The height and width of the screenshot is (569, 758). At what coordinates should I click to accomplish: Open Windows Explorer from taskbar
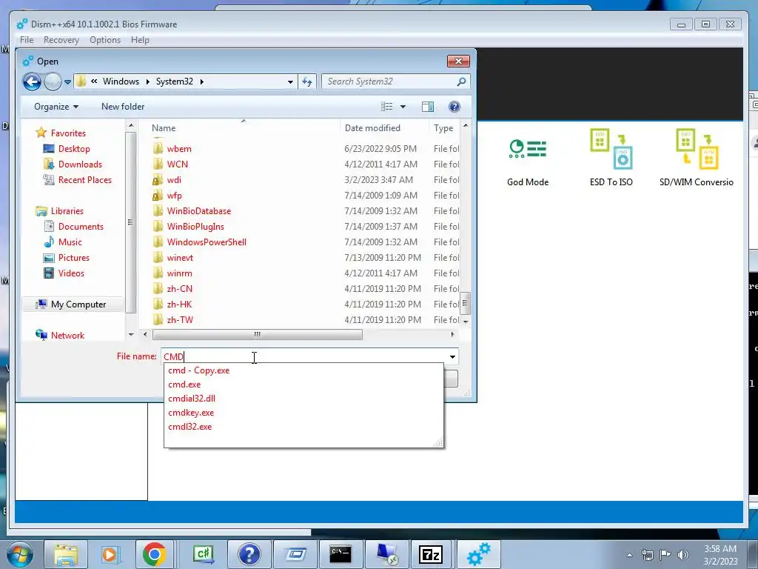66,554
